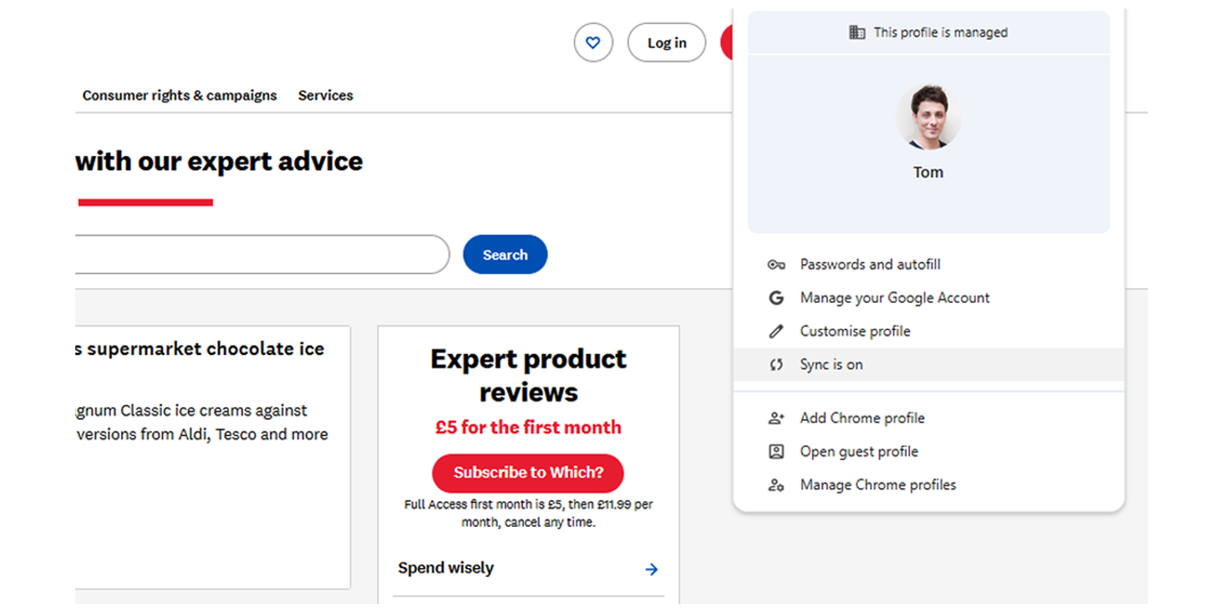This screenshot has height=612, width=1224.
Task: Click the guest profile icon
Action: tap(776, 452)
